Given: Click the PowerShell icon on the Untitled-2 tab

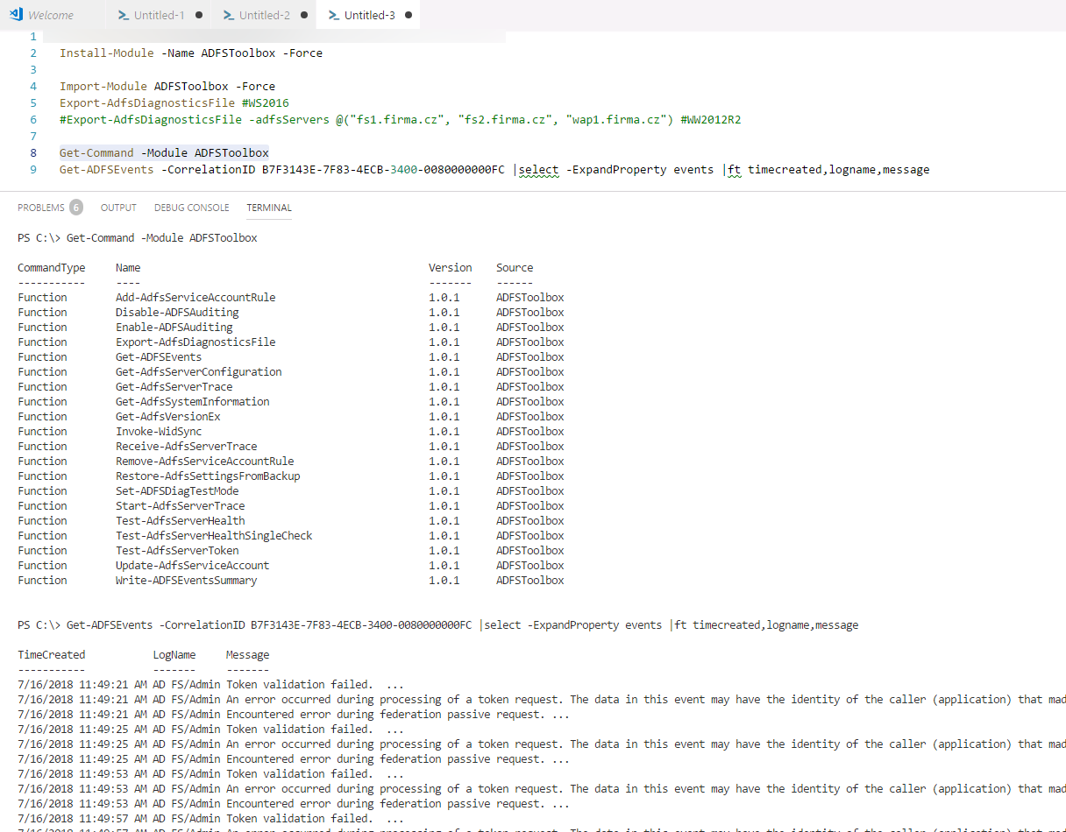Looking at the screenshot, I should click(x=229, y=15).
